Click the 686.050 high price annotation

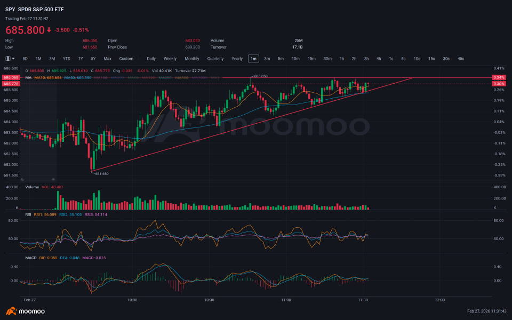tap(261, 76)
